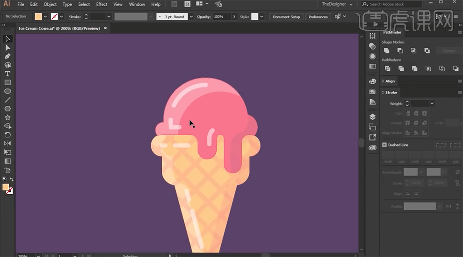Activate the Direct Selection tool
The width and height of the screenshot is (463, 257).
tap(7, 48)
